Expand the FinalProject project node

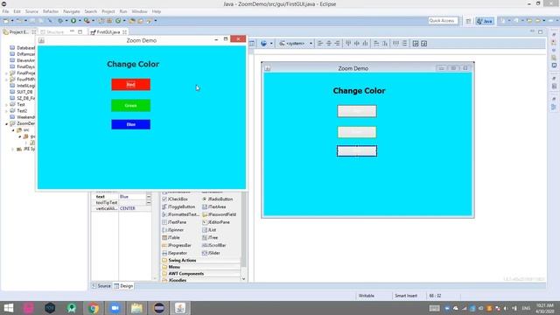pos(7,73)
